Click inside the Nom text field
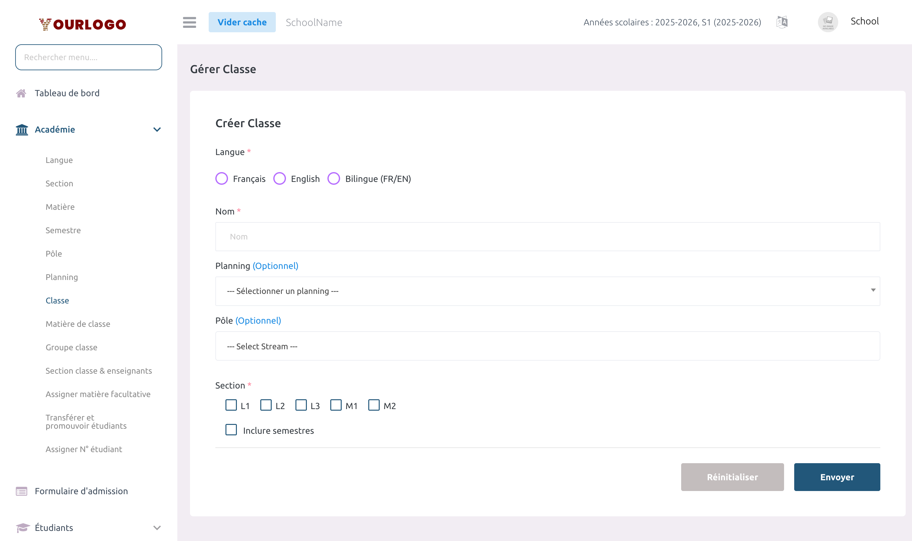This screenshot has height=541, width=912. click(x=547, y=236)
